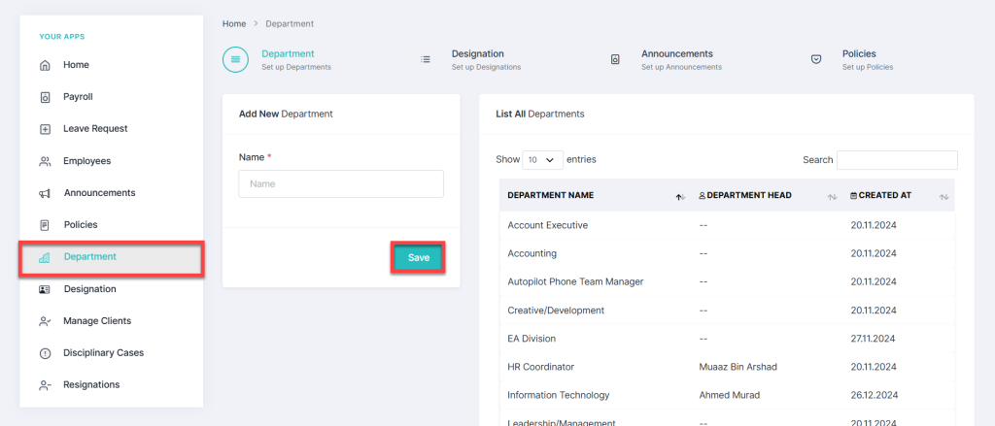Sort by Department Name column arrows

click(680, 197)
